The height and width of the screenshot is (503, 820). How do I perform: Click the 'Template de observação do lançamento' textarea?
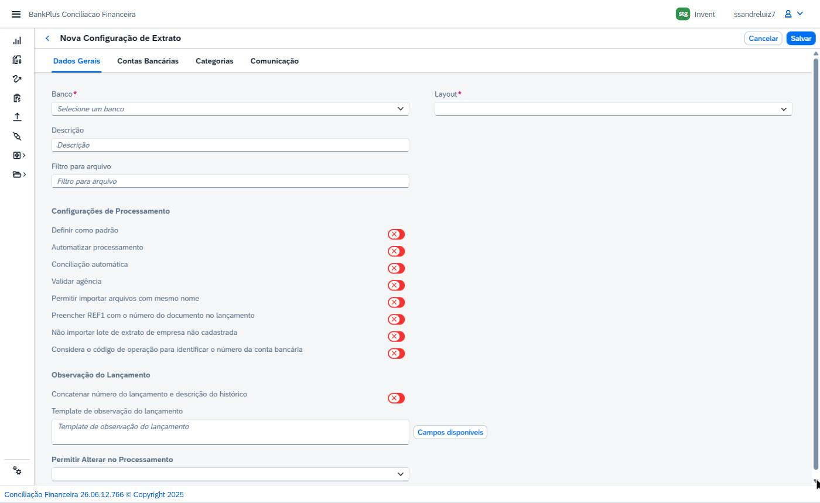coord(230,432)
